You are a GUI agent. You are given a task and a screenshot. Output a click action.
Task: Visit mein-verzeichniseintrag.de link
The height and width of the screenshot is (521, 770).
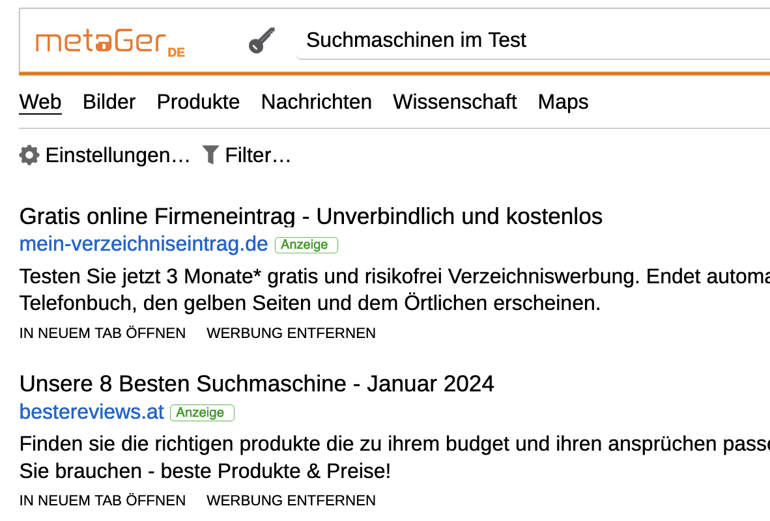[143, 244]
